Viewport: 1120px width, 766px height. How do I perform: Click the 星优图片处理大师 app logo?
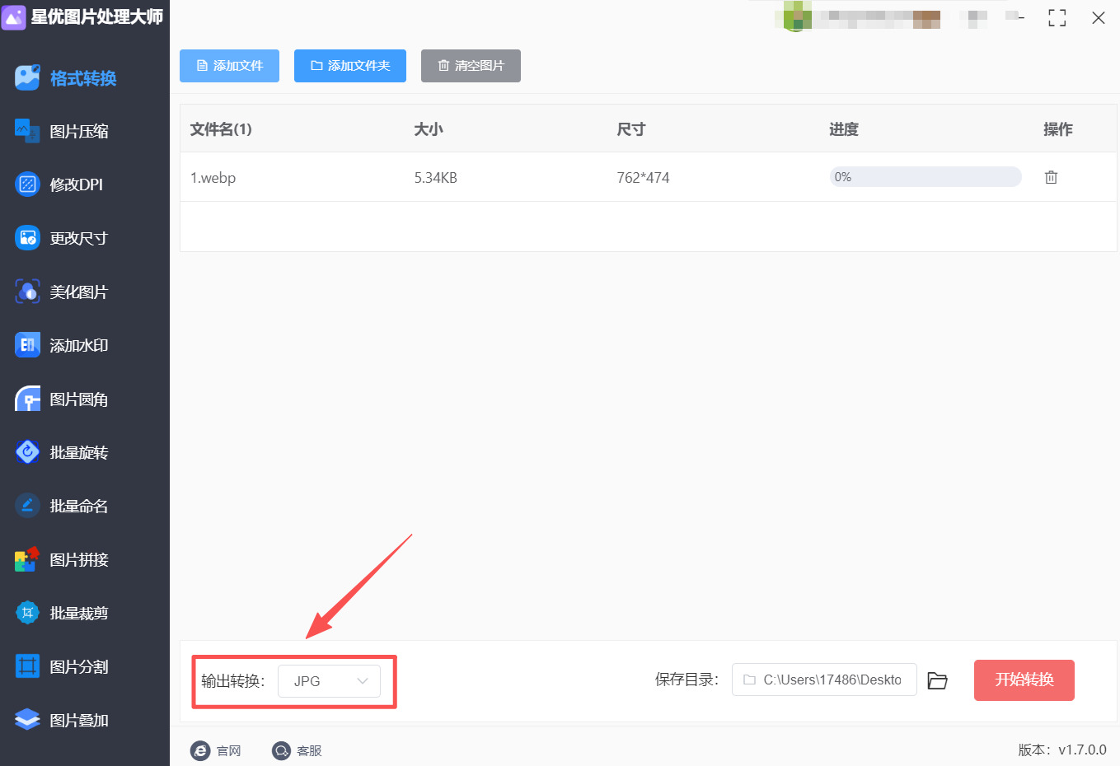(14, 17)
